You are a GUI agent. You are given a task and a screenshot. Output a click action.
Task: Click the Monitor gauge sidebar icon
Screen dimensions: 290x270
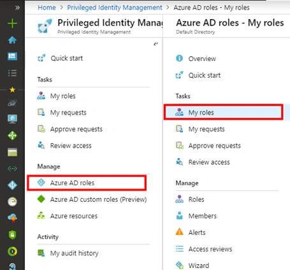pos(12,202)
